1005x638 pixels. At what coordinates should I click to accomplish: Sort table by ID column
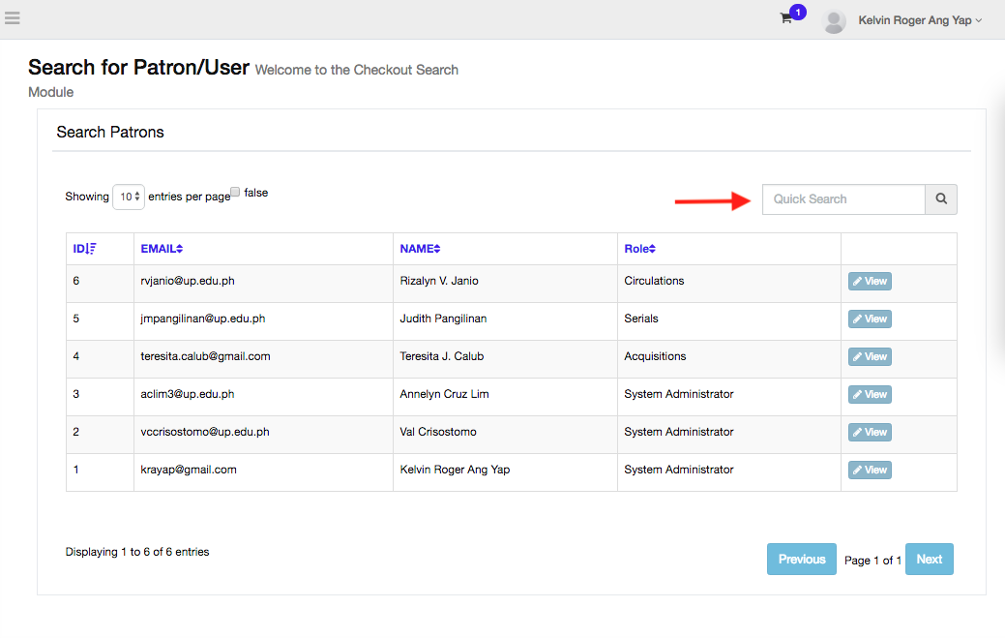click(85, 249)
